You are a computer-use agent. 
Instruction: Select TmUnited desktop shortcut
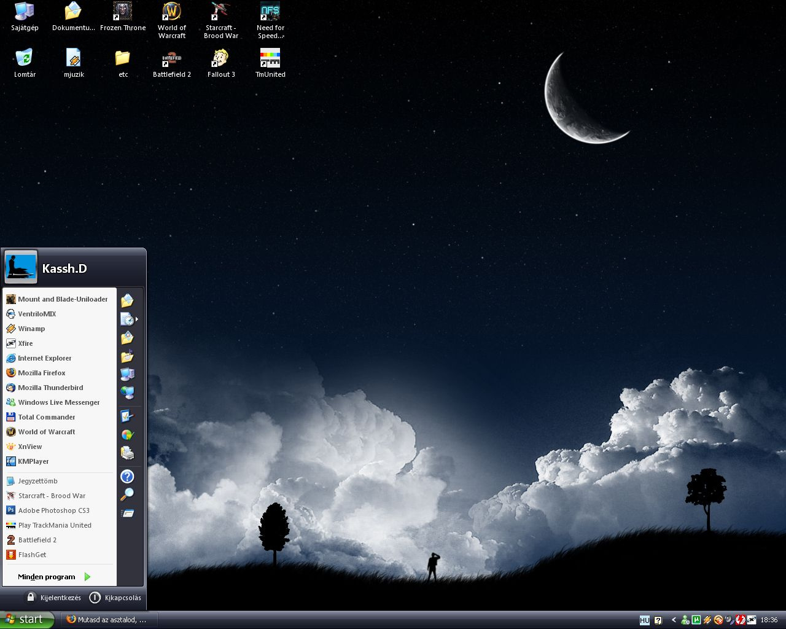(270, 64)
